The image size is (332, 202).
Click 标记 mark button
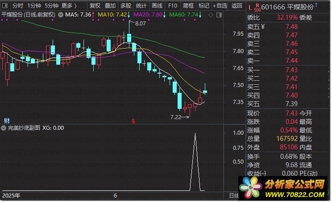(x=203, y=6)
